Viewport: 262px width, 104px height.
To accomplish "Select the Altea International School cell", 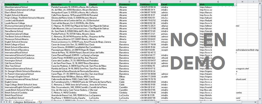I will 28,7.
